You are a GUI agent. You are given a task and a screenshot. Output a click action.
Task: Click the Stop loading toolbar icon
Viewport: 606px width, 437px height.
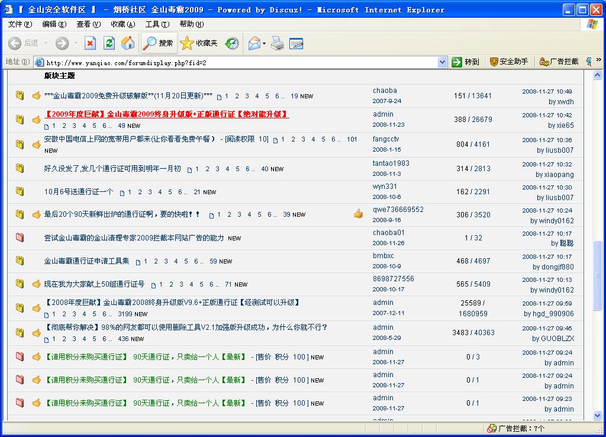(x=90, y=43)
